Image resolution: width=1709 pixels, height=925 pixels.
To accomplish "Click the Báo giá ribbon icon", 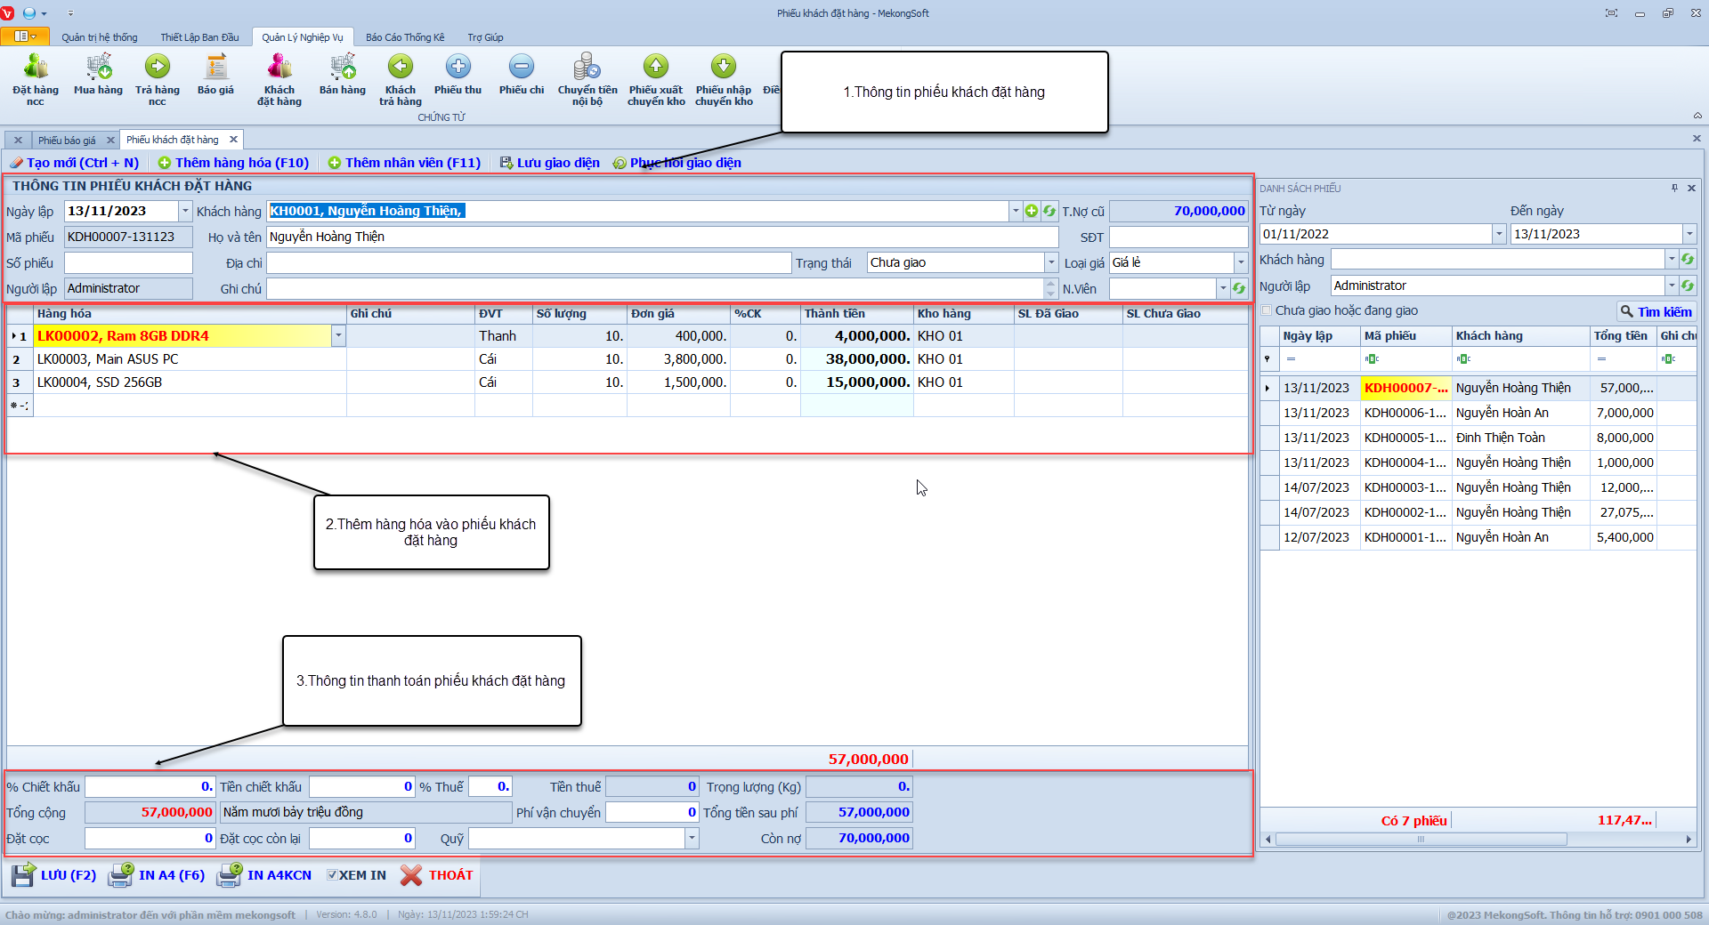I will [x=215, y=68].
